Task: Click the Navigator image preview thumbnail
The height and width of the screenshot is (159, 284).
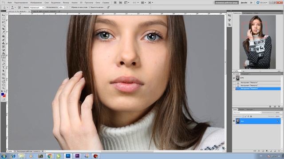Action: coord(257,42)
